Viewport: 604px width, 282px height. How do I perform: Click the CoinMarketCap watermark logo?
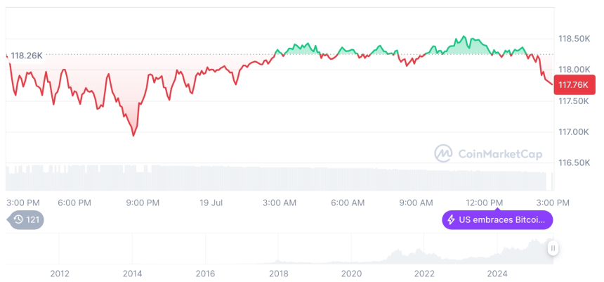[443, 153]
